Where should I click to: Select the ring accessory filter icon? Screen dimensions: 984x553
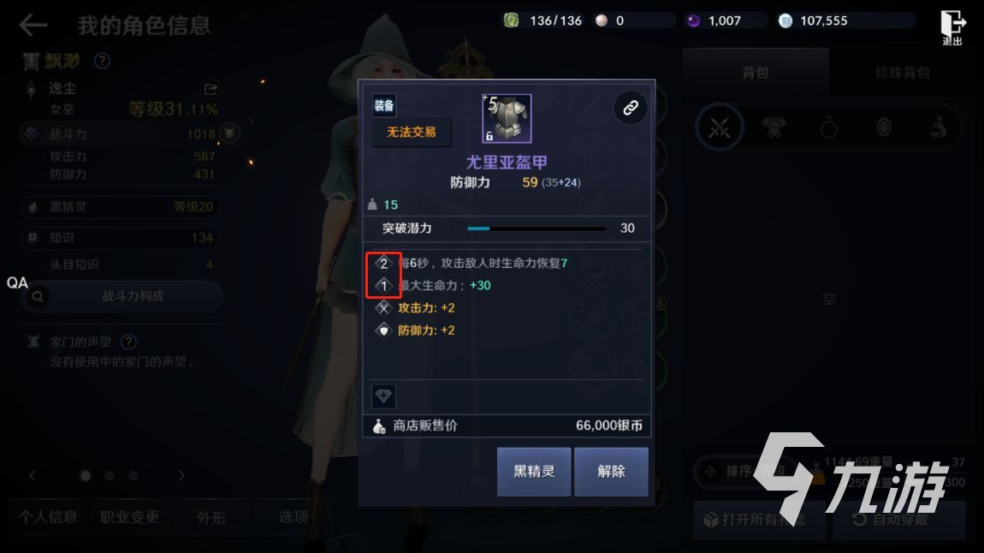click(x=829, y=128)
